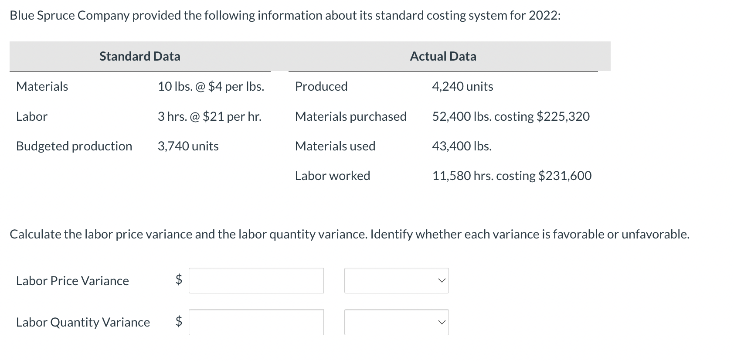Click '52,400 lbs. costing $225,320' value
734x361 pixels.
(x=511, y=116)
